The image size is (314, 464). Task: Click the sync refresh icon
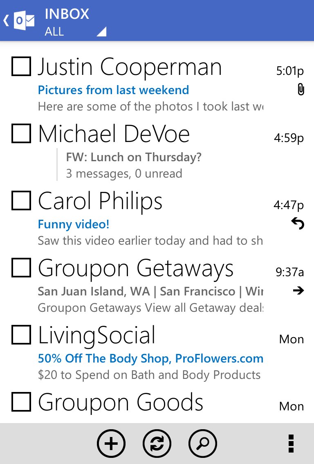[x=157, y=444]
